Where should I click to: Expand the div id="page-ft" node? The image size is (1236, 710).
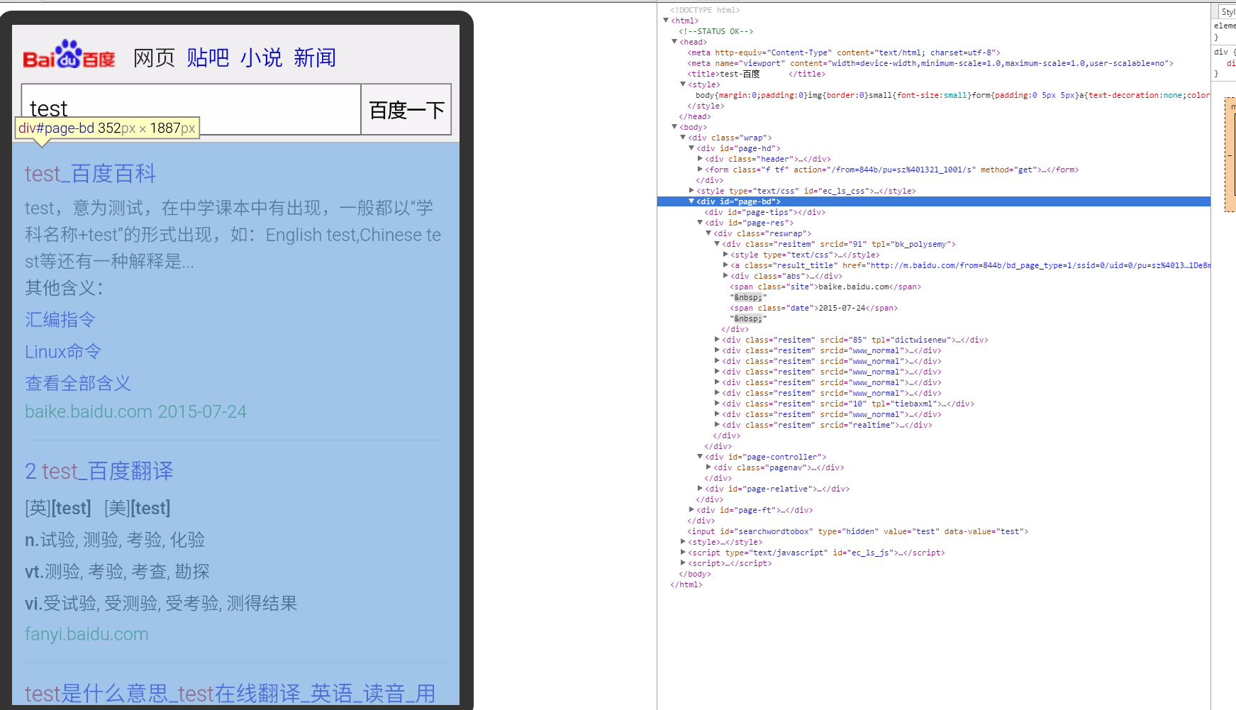[x=691, y=510]
